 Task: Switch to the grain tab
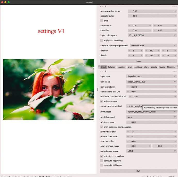(130, 67)
